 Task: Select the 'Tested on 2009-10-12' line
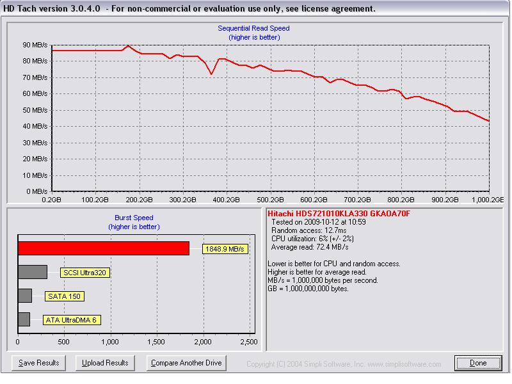[x=319, y=222]
